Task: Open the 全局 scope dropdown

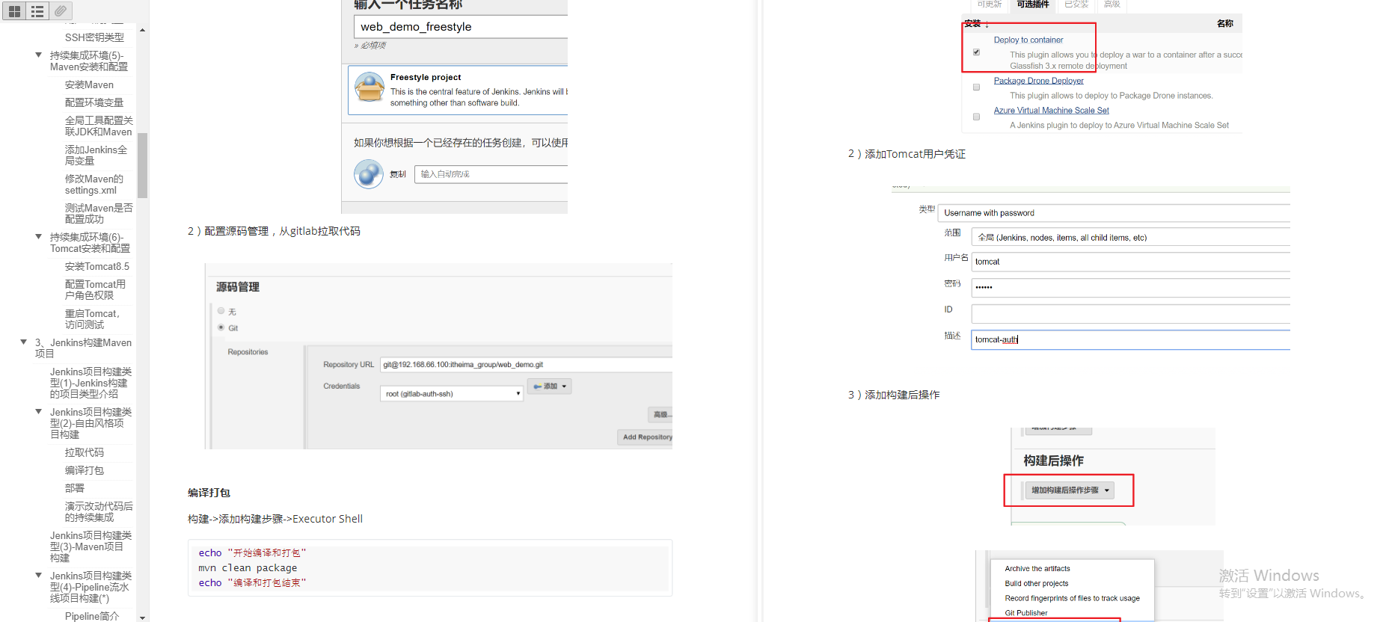Action: [x=1131, y=238]
